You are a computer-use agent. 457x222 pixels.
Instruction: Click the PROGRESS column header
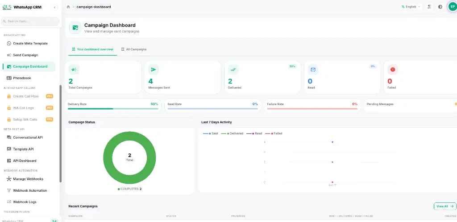238,216
